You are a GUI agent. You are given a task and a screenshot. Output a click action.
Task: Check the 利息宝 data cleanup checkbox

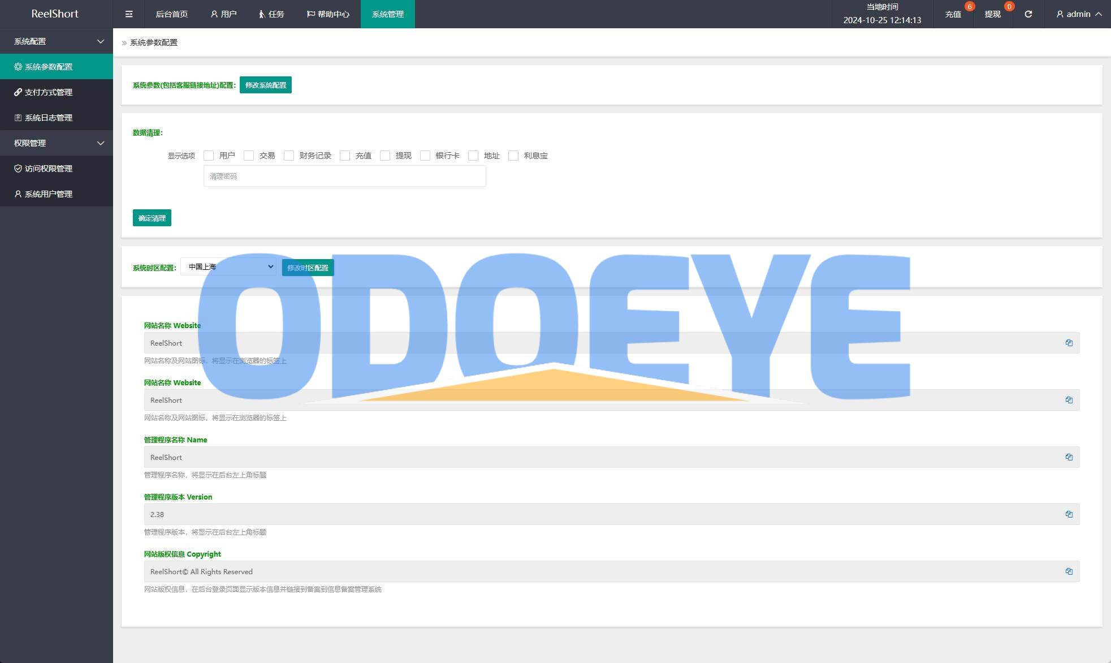click(513, 156)
